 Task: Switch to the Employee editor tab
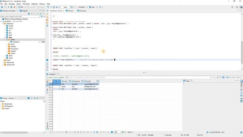(x=82, y=11)
